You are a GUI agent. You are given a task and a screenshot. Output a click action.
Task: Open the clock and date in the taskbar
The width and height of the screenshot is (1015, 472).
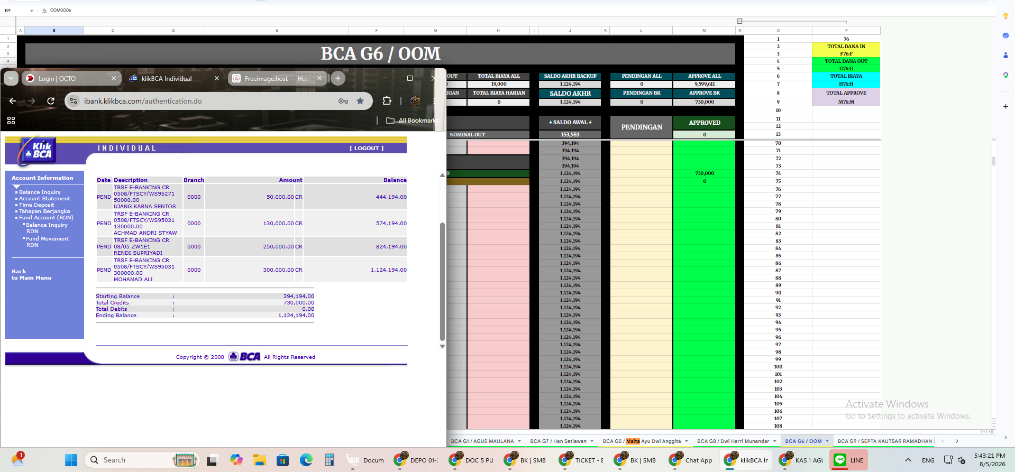[x=990, y=460]
